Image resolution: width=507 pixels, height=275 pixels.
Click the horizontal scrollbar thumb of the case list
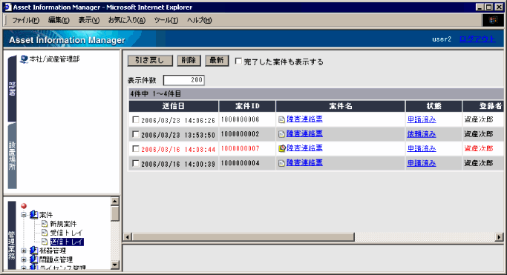point(243,237)
